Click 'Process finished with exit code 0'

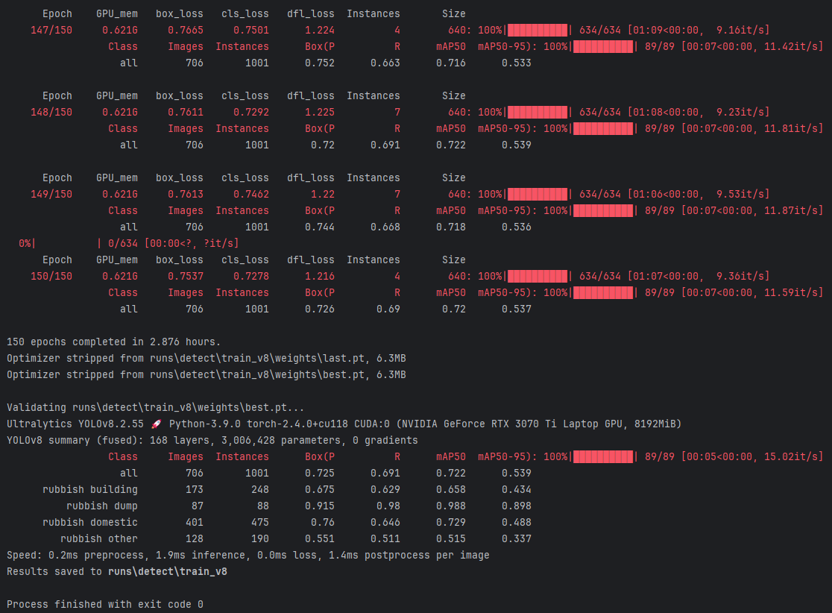[x=105, y=605]
